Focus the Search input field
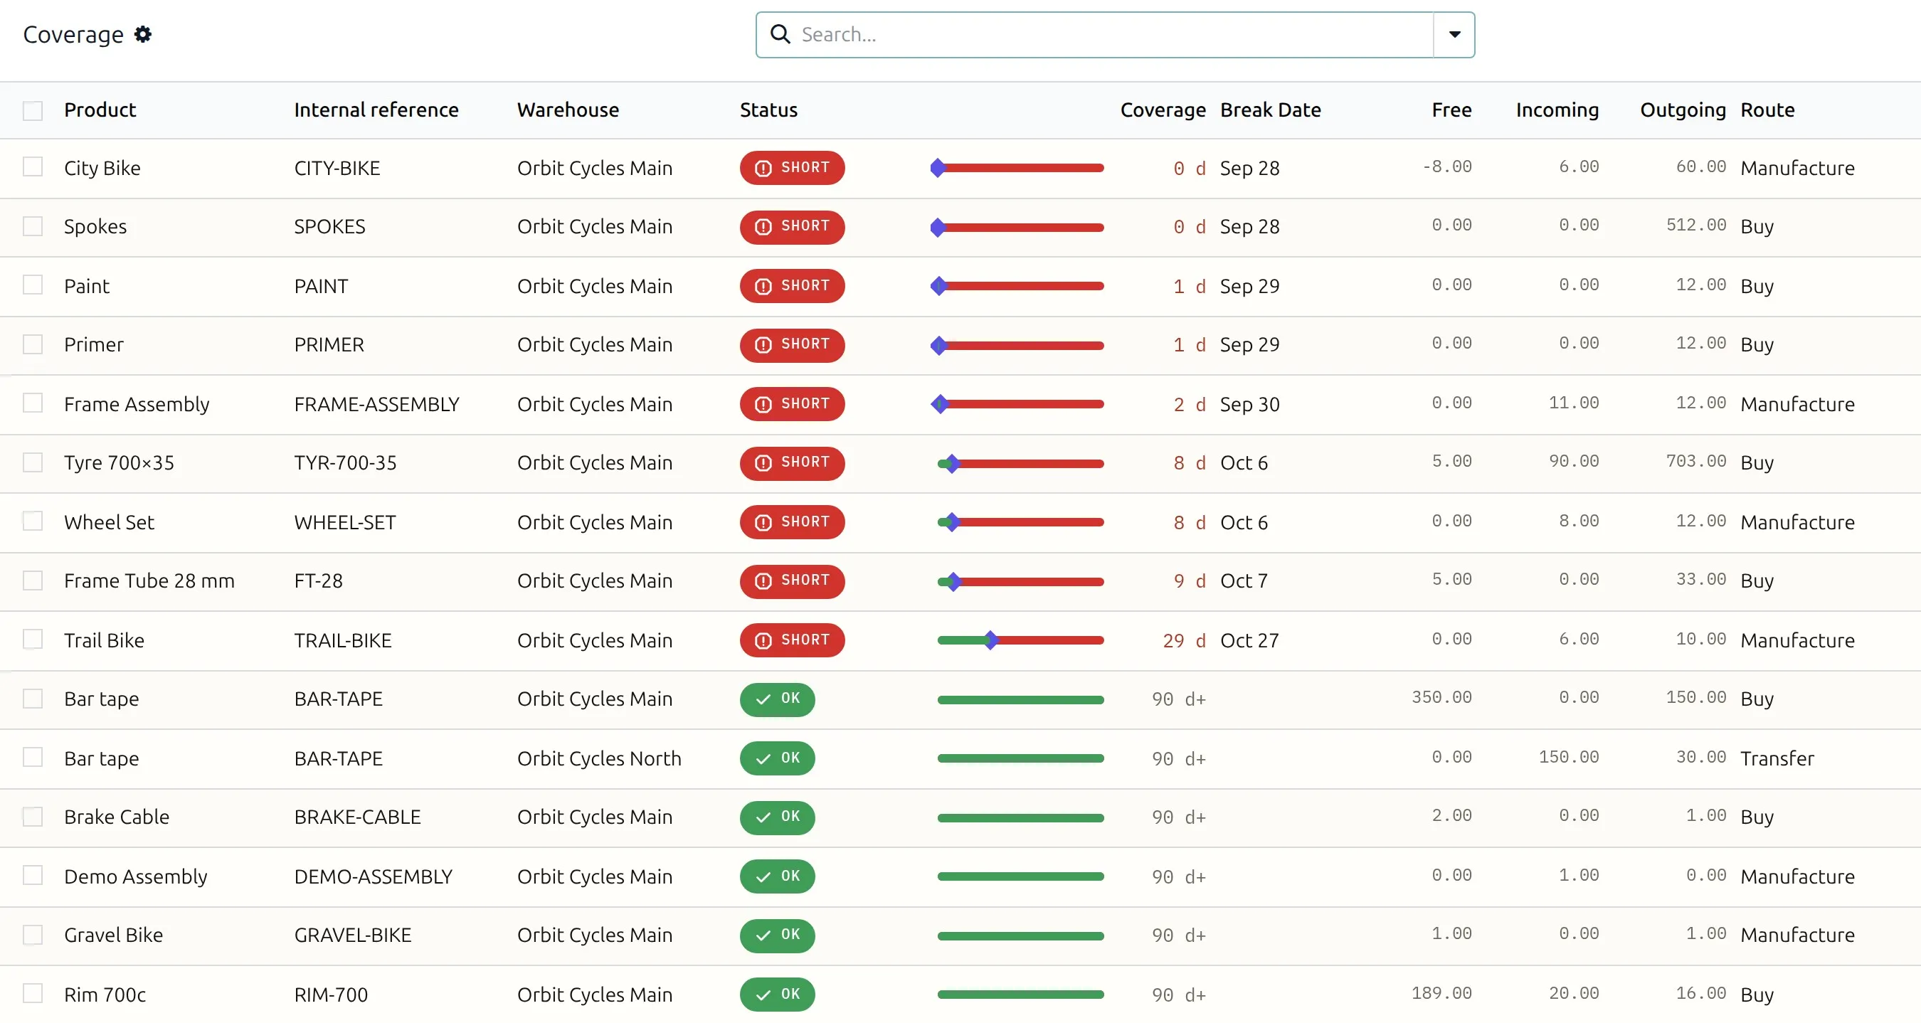Screen dimensions: 1921x1023 pyautogui.click(x=1115, y=34)
